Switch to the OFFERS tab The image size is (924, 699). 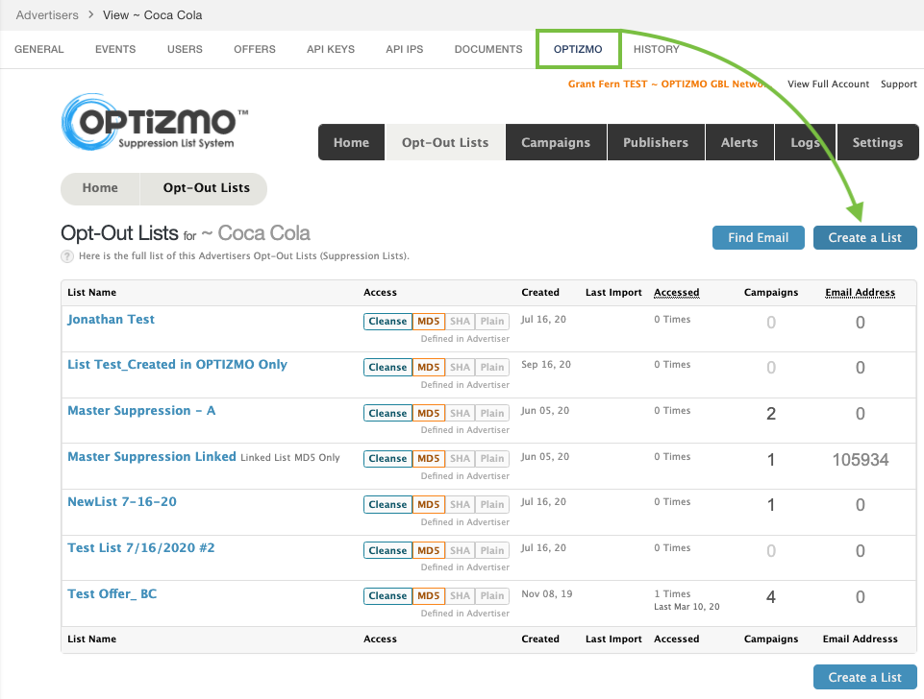[255, 49]
